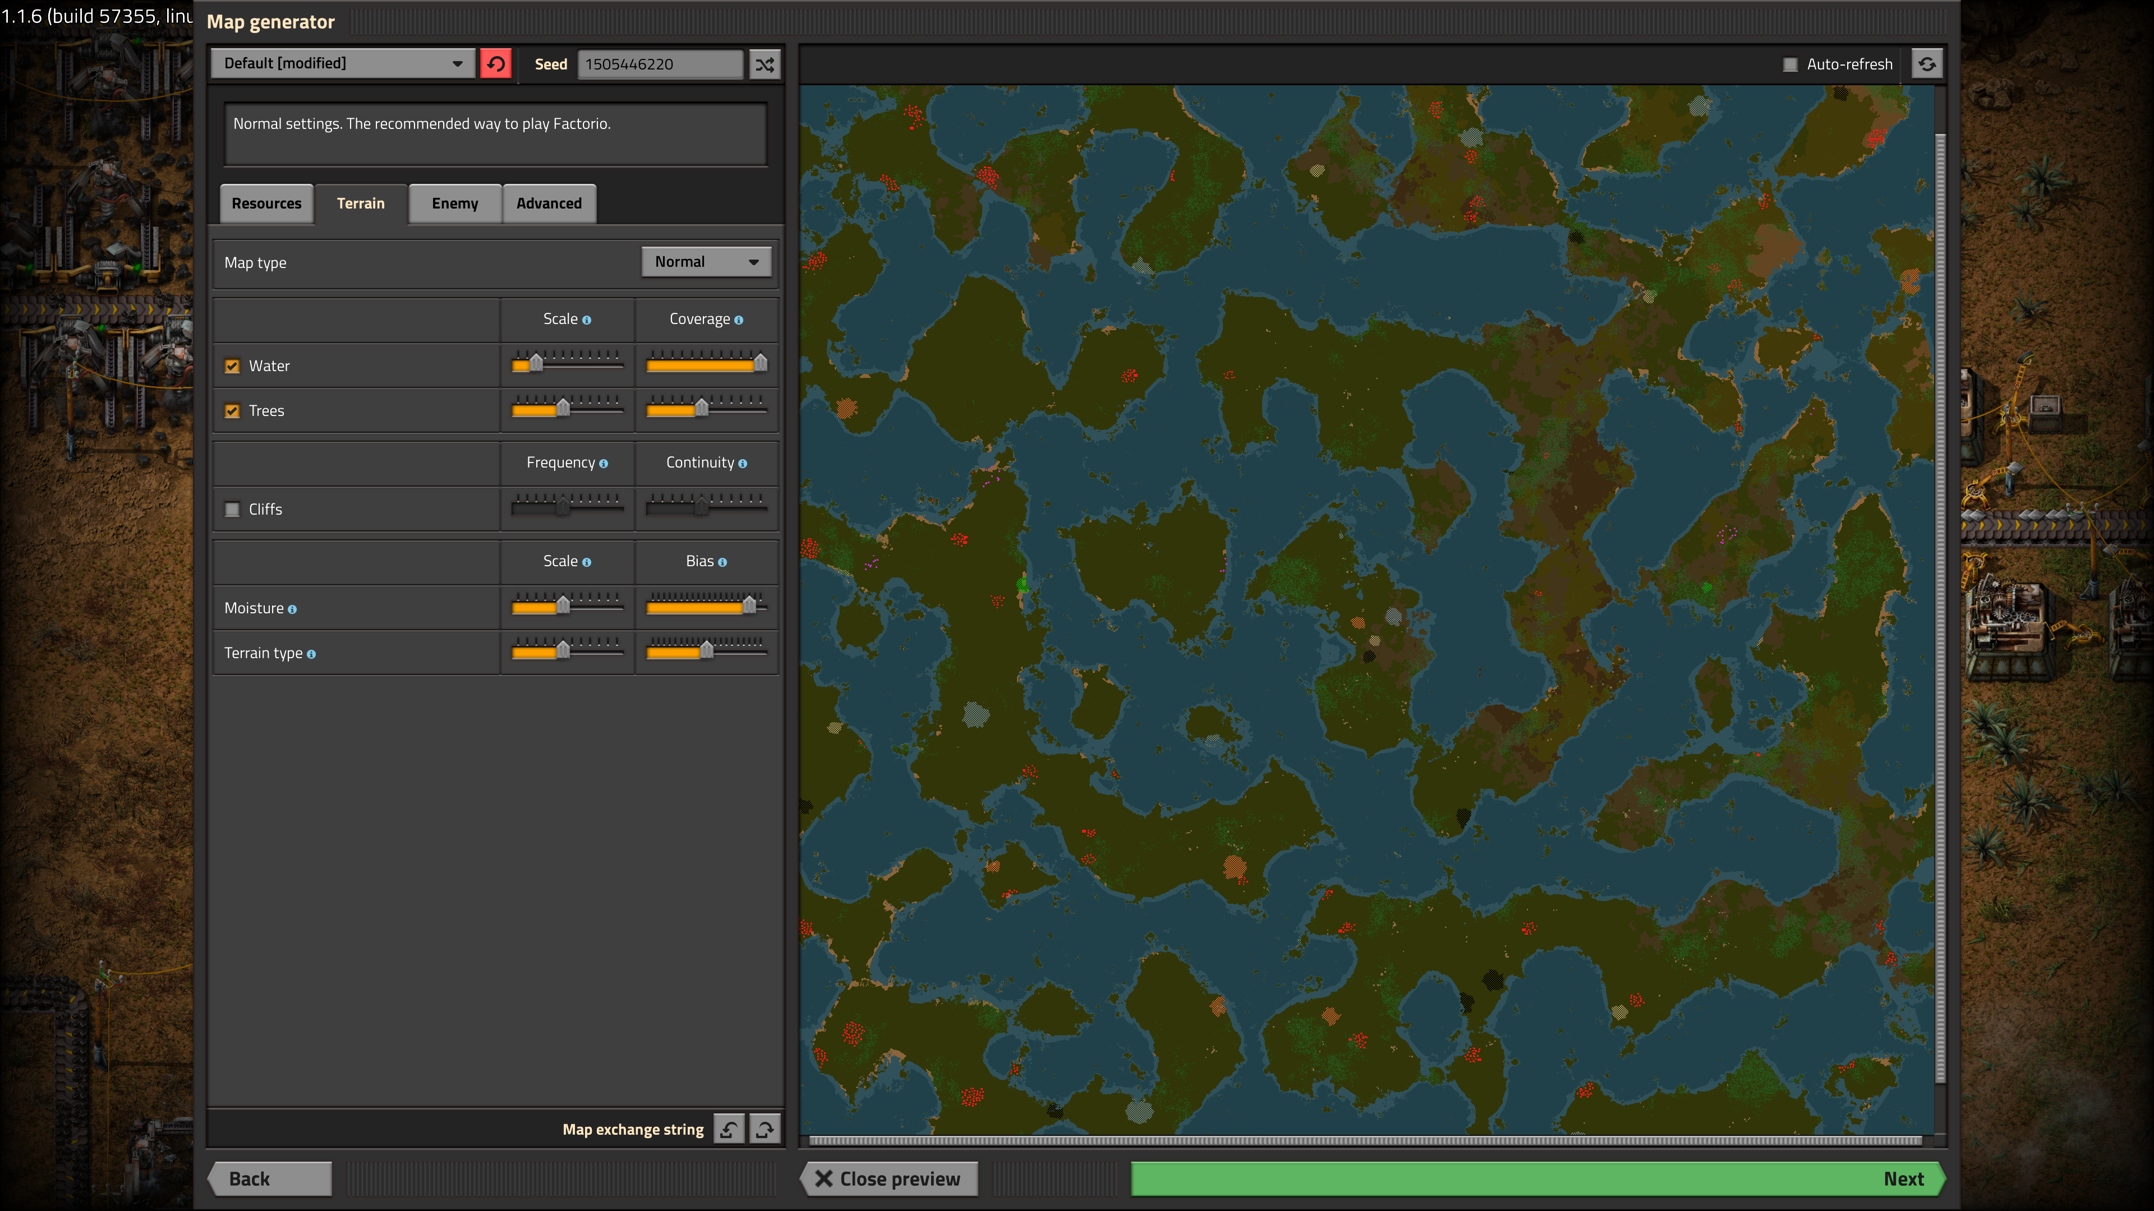This screenshot has height=1211, width=2154.
Task: Click the Map exchange string label
Action: [633, 1129]
